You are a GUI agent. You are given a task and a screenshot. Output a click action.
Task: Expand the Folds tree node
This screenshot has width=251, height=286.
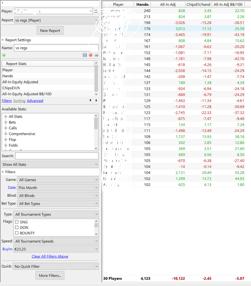click(6, 145)
